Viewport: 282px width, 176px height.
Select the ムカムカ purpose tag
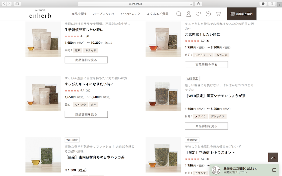click(222, 55)
